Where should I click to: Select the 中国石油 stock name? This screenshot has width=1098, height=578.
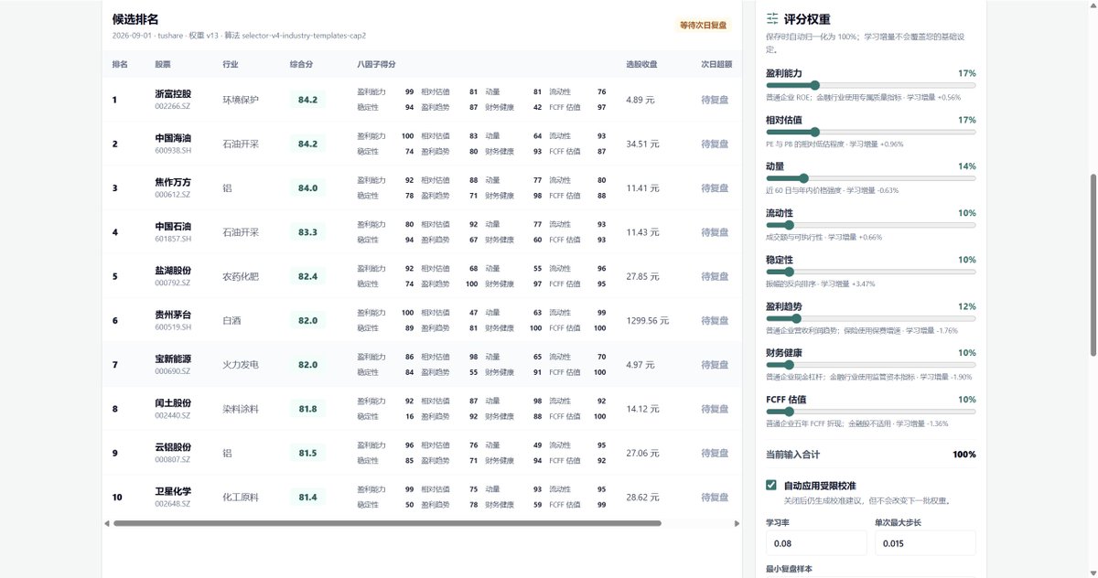173,227
